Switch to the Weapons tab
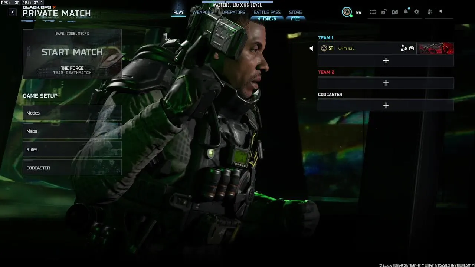The width and height of the screenshot is (475, 267). [x=203, y=12]
